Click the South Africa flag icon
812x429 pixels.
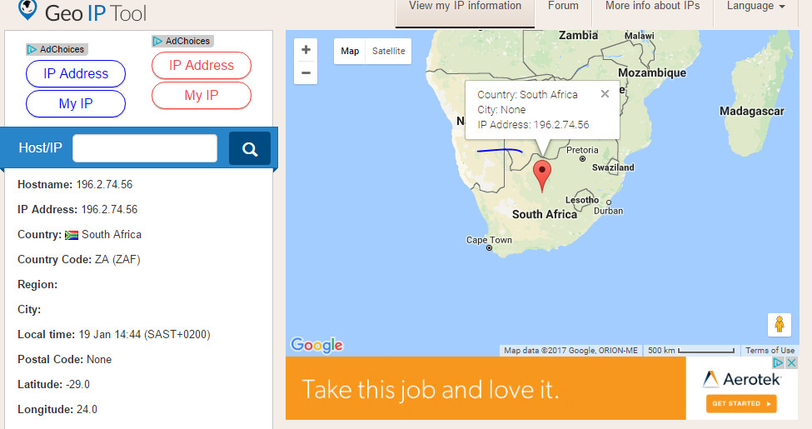click(72, 235)
